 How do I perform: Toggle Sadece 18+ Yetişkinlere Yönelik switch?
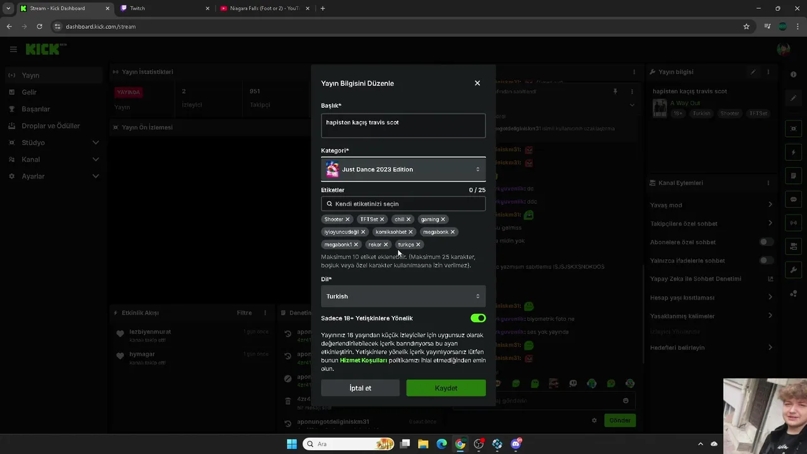coord(478,318)
